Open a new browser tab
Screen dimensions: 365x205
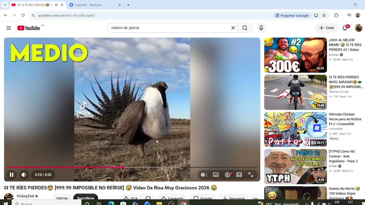129,5
